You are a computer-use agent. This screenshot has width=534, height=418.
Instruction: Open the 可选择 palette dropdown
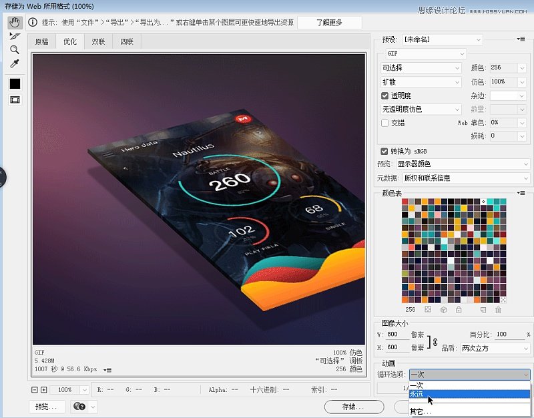421,68
